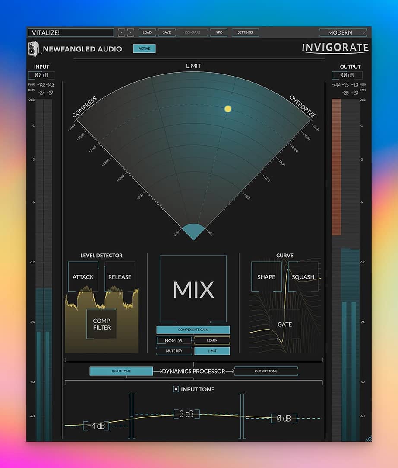Enable Mute Dry

pyautogui.click(x=174, y=351)
